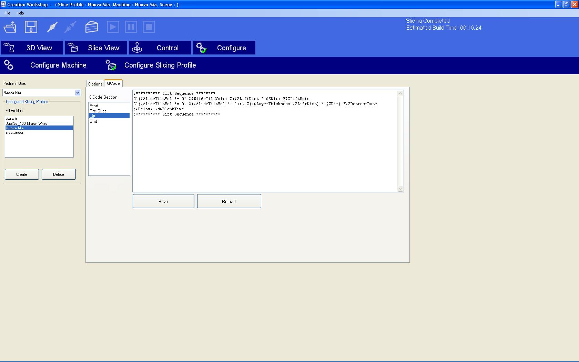Click the slice model icon
Viewport: 579px width, 362px height.
coord(92,27)
